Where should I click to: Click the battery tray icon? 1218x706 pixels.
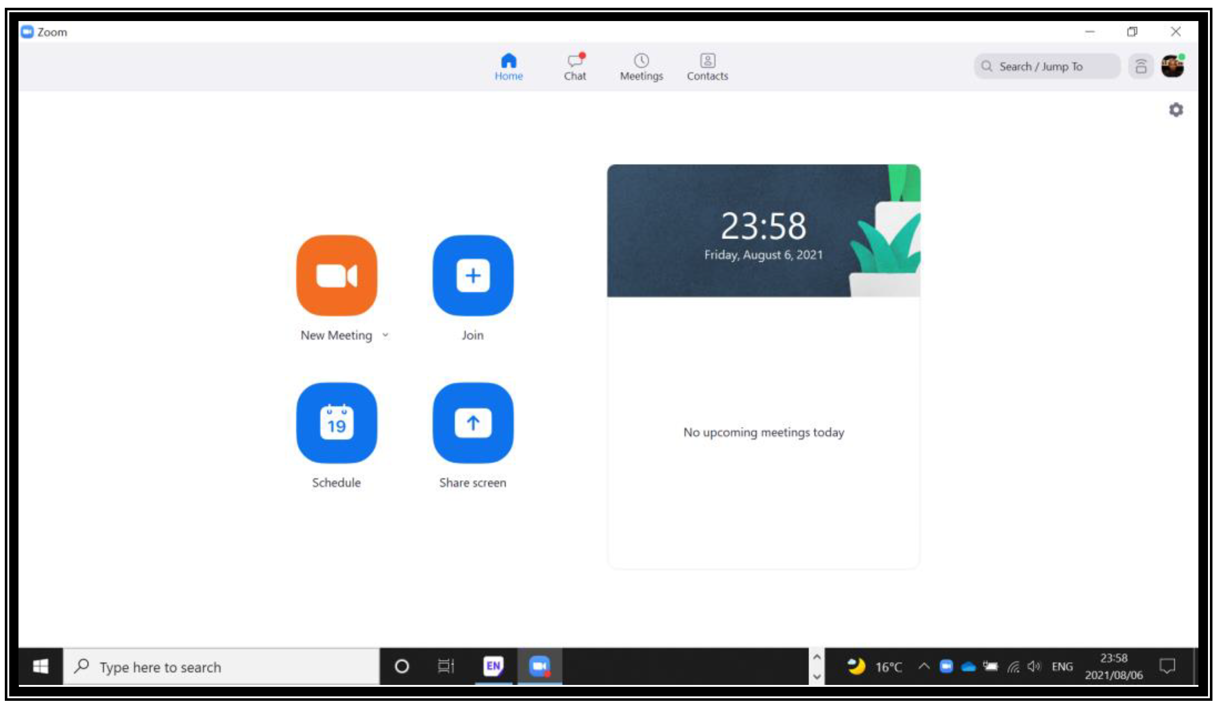(990, 667)
